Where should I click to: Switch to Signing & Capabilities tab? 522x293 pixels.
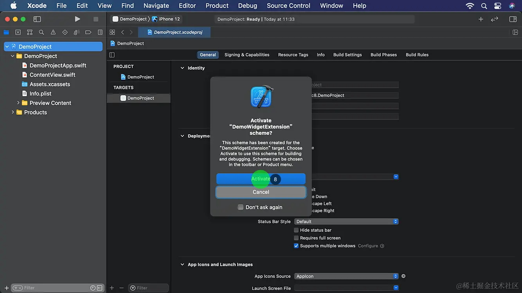pyautogui.click(x=247, y=55)
